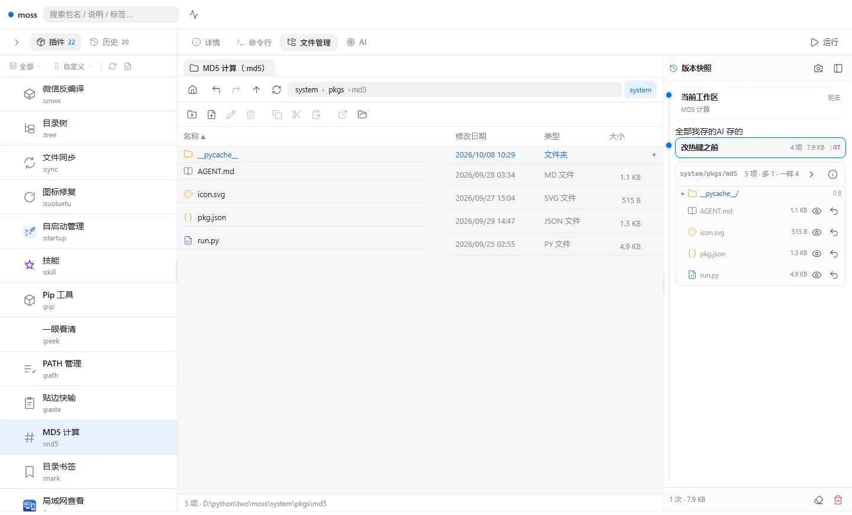Image resolution: width=852 pixels, height=515 pixels.
Task: Delete snapshots with red trash icon
Action: point(838,500)
